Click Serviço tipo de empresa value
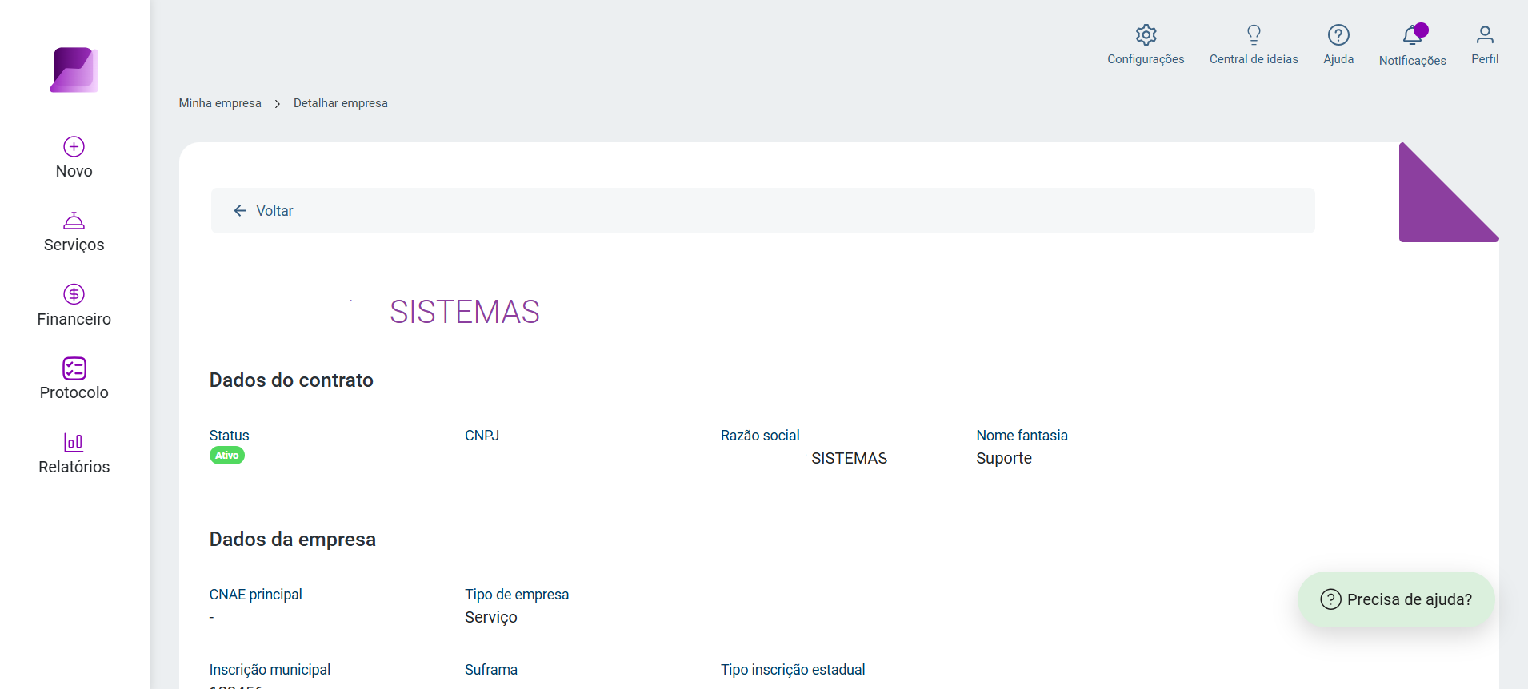Viewport: 1528px width, 689px height. pos(491,617)
